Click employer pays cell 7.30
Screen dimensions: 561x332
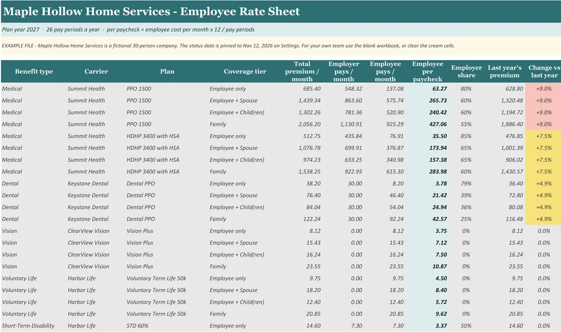(356, 325)
